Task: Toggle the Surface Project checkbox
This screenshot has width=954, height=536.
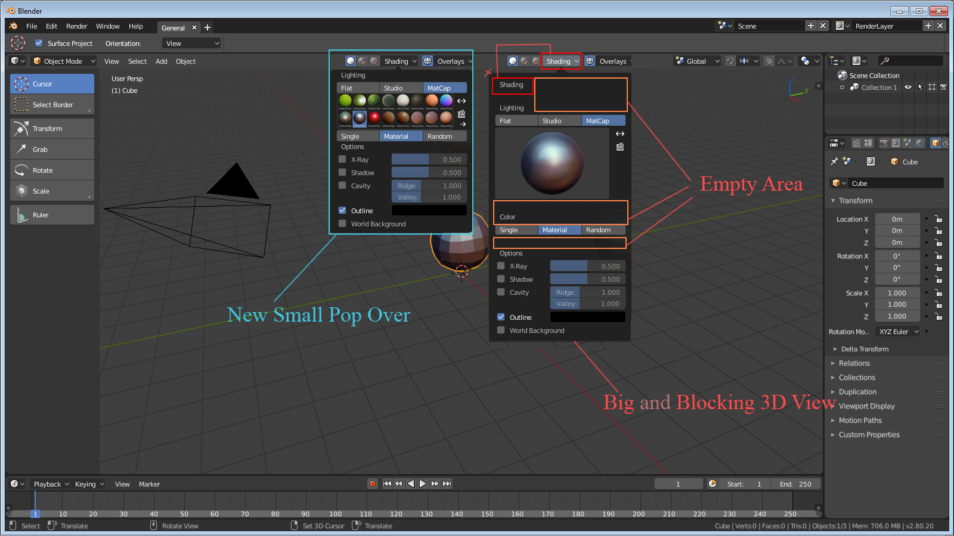Action: [39, 43]
